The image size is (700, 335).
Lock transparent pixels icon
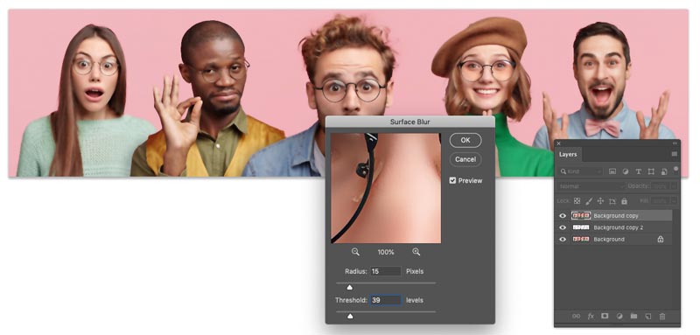577,201
